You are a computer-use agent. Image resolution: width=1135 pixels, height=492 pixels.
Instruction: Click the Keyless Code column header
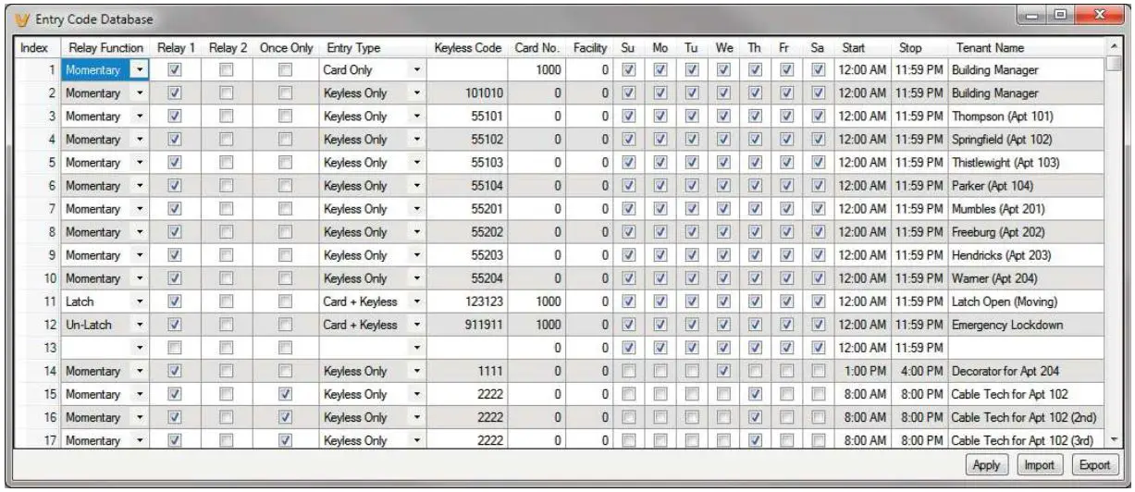[x=466, y=47]
